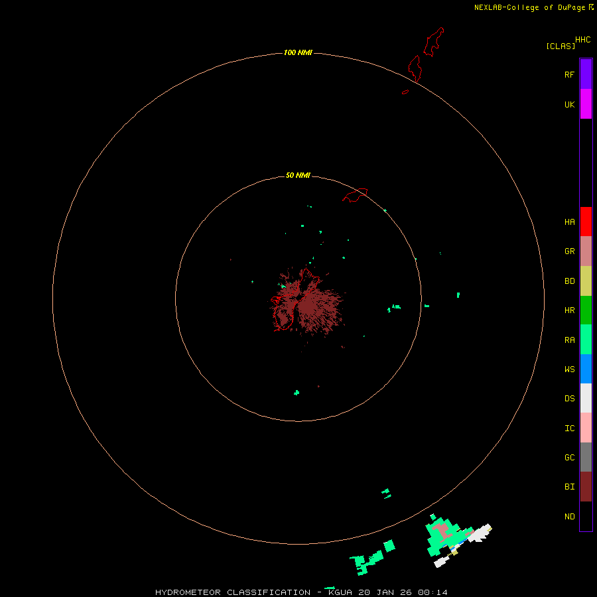The image size is (597, 597).
Task: Click the HA red legend swatch
Action: [x=586, y=222]
